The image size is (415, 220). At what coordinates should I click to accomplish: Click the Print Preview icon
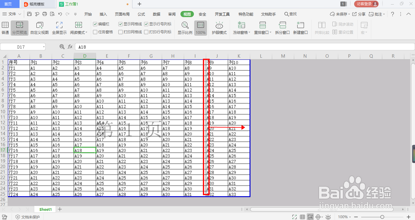[52, 14]
